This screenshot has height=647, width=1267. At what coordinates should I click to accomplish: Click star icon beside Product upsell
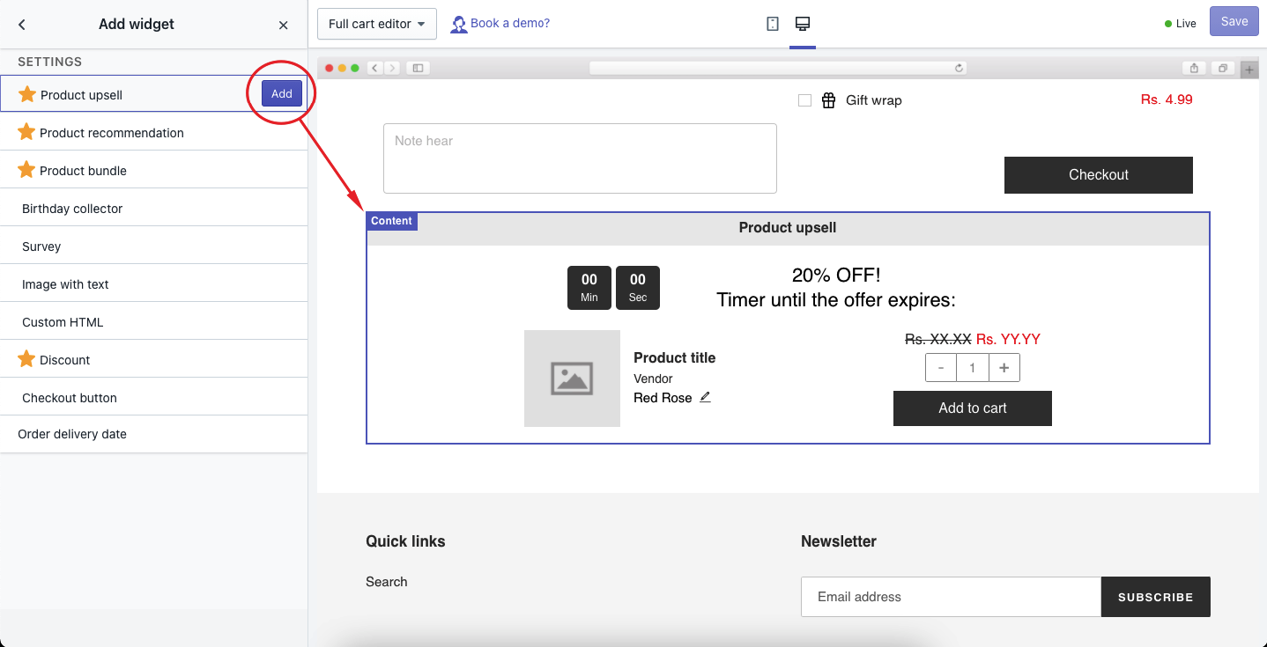click(x=27, y=93)
